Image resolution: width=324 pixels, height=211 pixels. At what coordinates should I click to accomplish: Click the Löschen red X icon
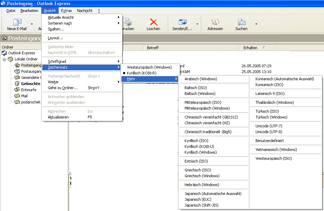point(153,22)
